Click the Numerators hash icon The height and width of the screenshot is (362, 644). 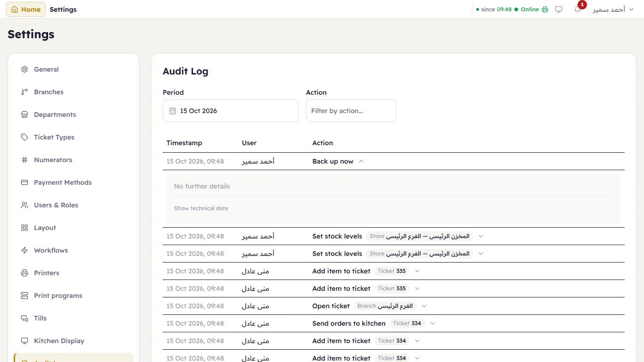coord(25,160)
